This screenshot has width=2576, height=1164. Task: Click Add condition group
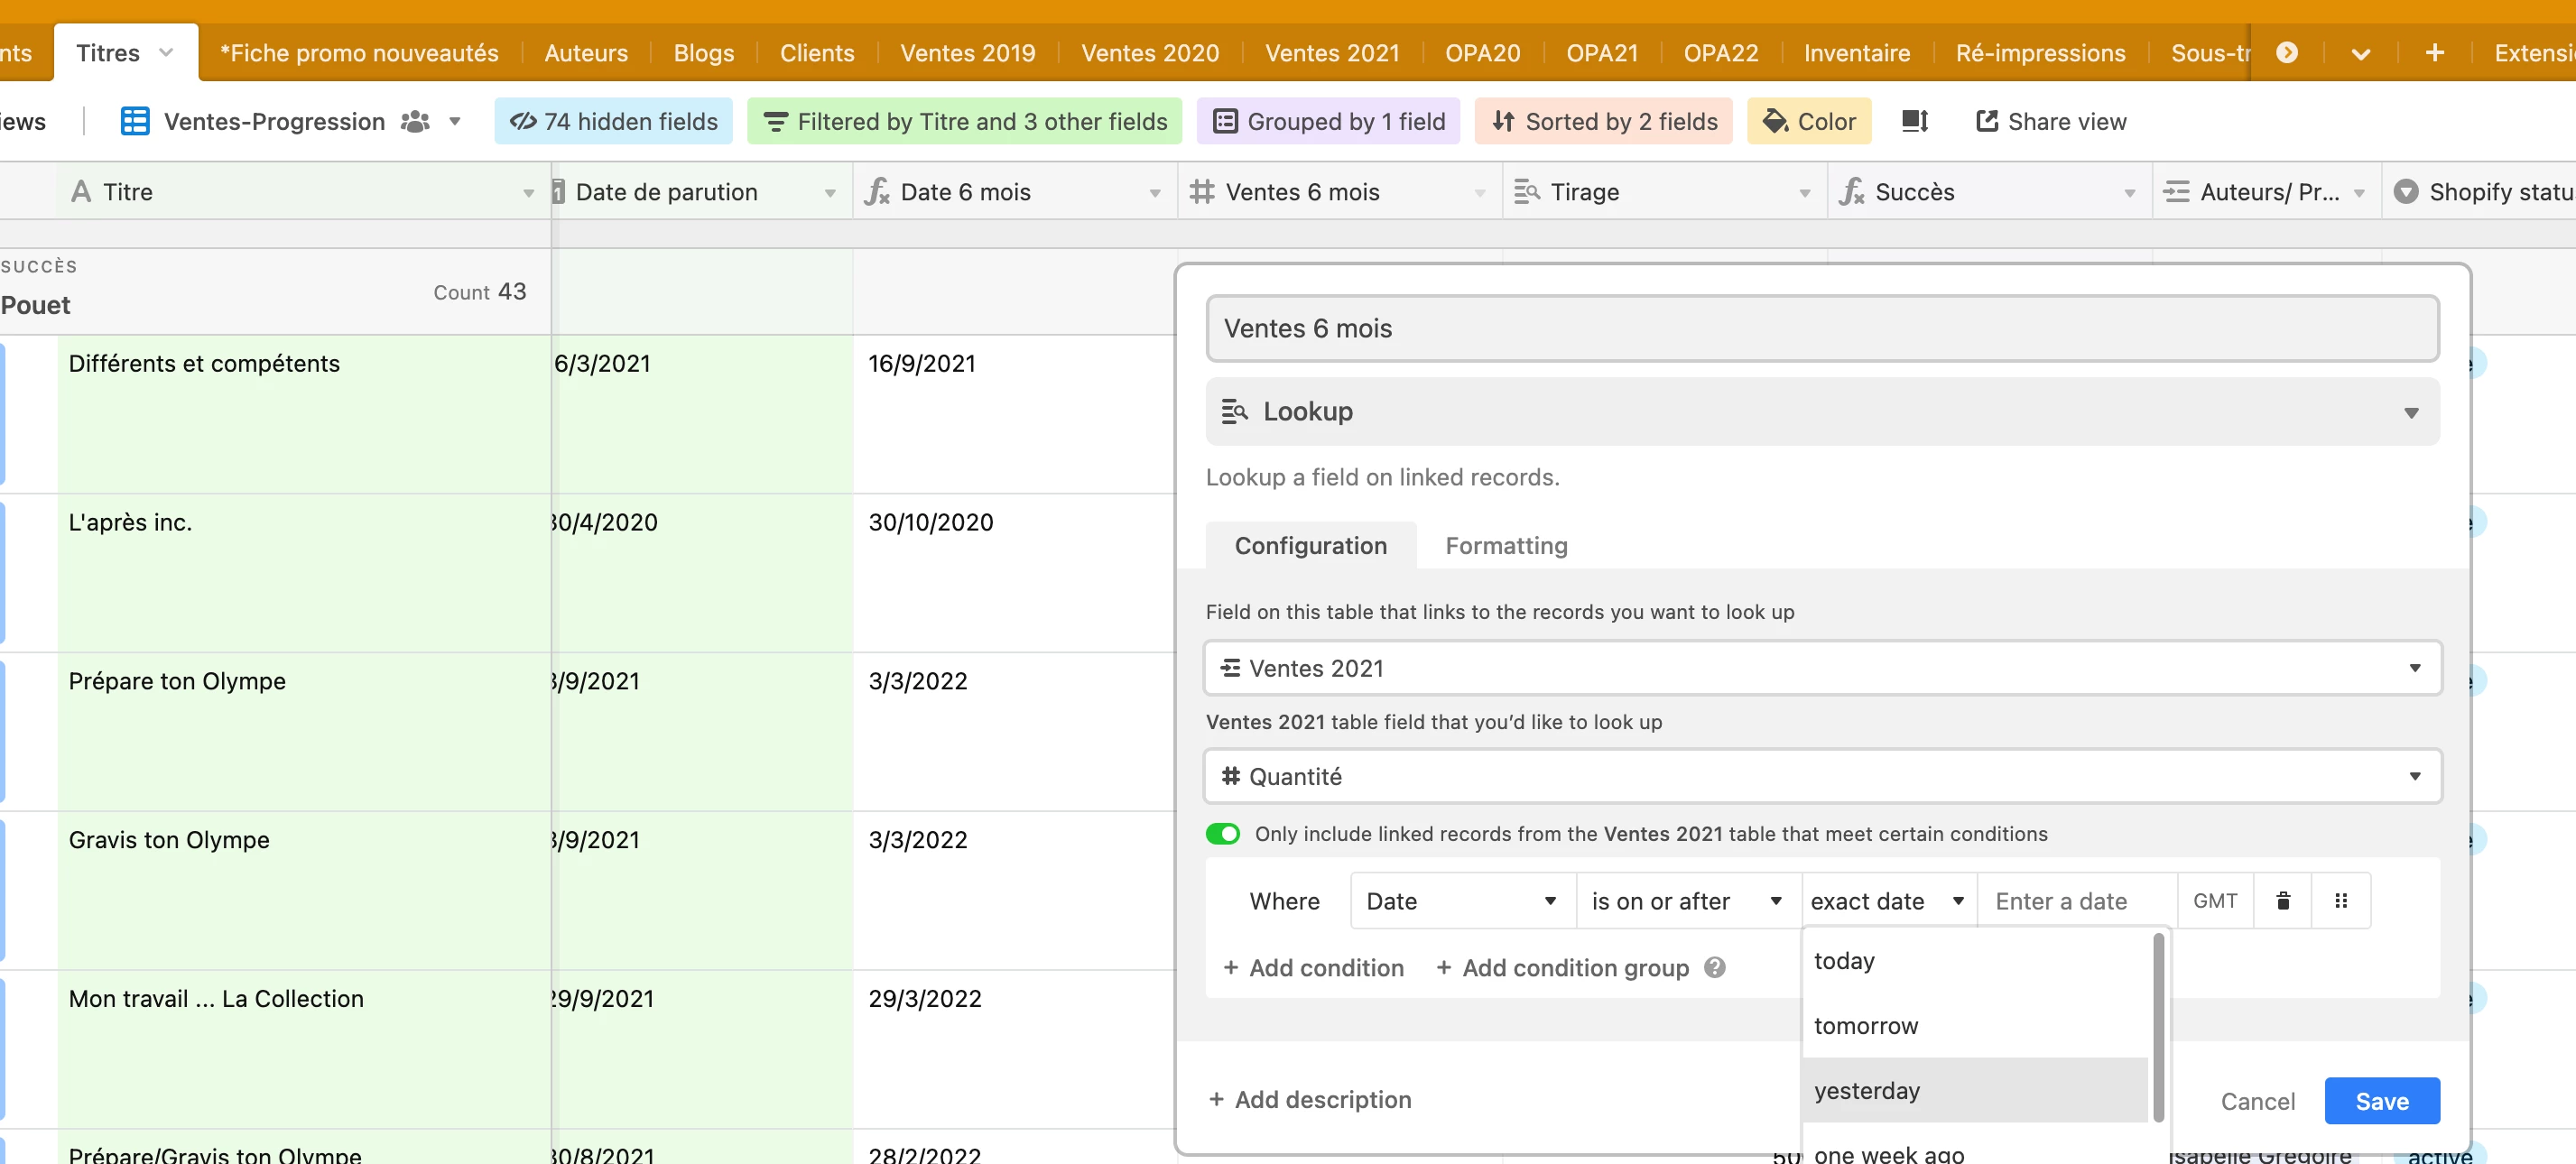click(1563, 968)
